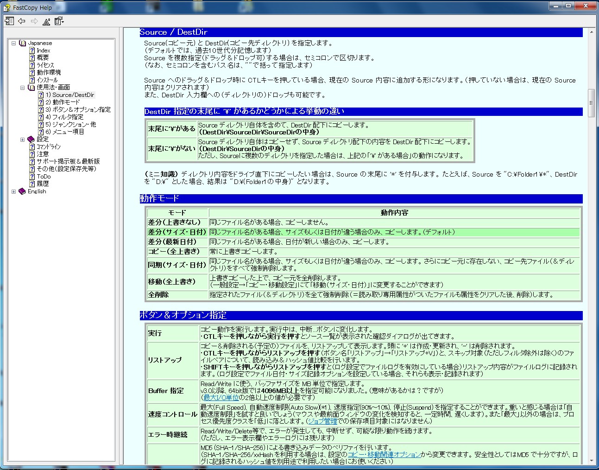
Task: Click the closed book icon beside 設定
Action: pyautogui.click(x=31, y=139)
